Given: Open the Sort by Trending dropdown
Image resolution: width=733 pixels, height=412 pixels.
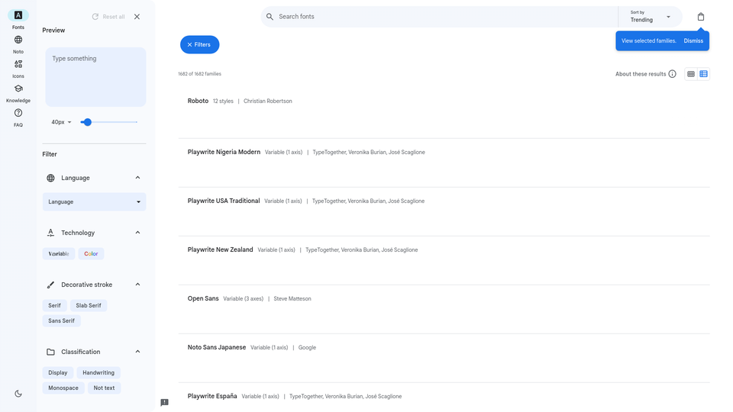Looking at the screenshot, I should tap(651, 17).
